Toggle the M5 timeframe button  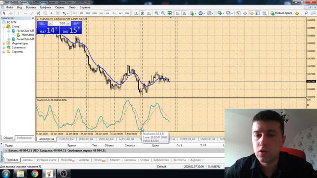click(x=81, y=13)
